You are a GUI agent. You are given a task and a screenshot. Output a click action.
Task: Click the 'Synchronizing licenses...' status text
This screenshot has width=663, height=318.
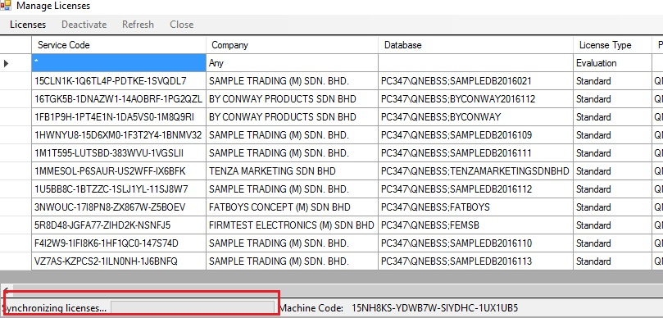(54, 308)
